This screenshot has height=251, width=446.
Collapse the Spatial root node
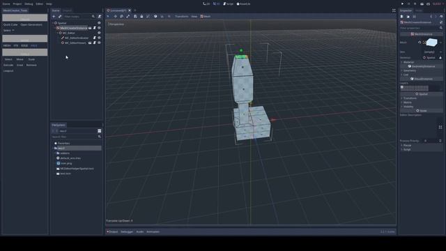click(53, 23)
